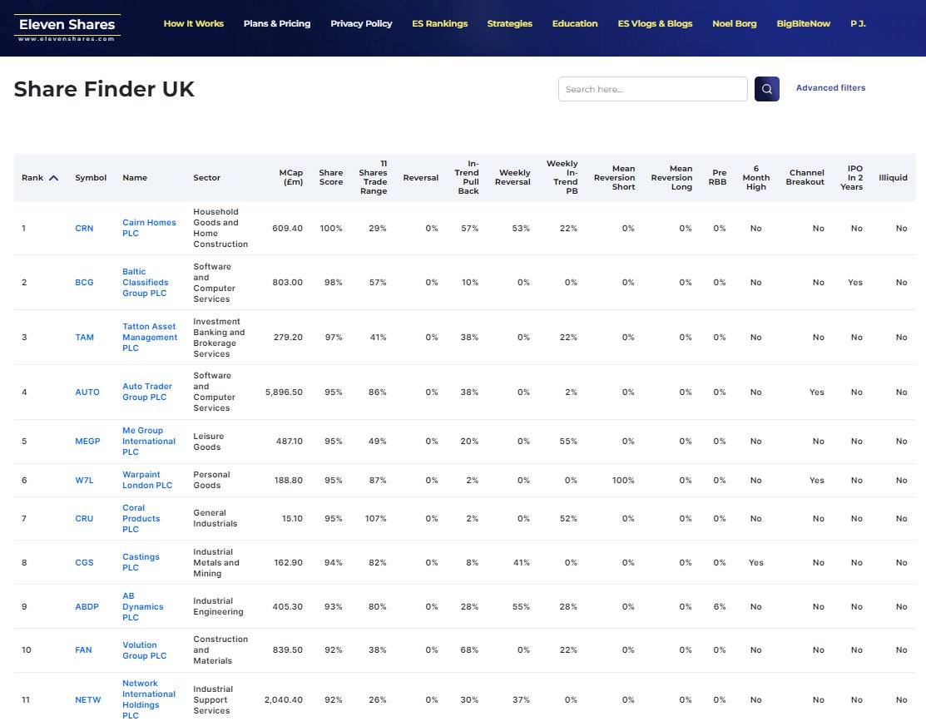Open P J. account menu
The image size is (926, 726).
[x=858, y=23]
